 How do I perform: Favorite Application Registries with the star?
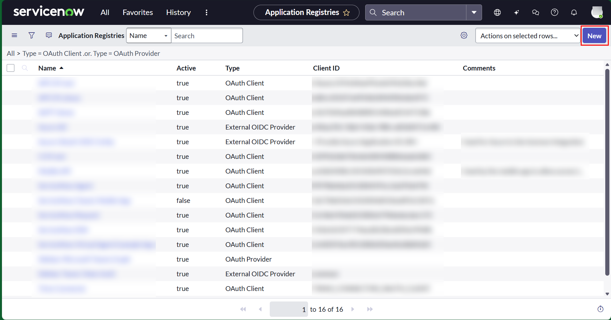tap(346, 12)
